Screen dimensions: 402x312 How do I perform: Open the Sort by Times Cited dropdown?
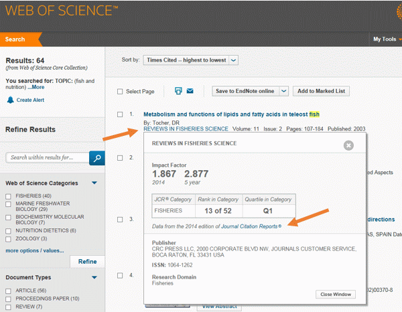pyautogui.click(x=190, y=60)
